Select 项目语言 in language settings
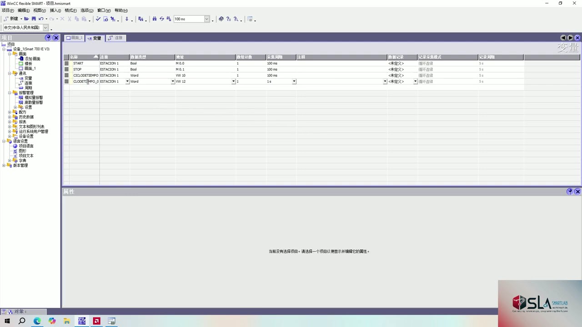This screenshot has width=582, height=327. (x=26, y=146)
